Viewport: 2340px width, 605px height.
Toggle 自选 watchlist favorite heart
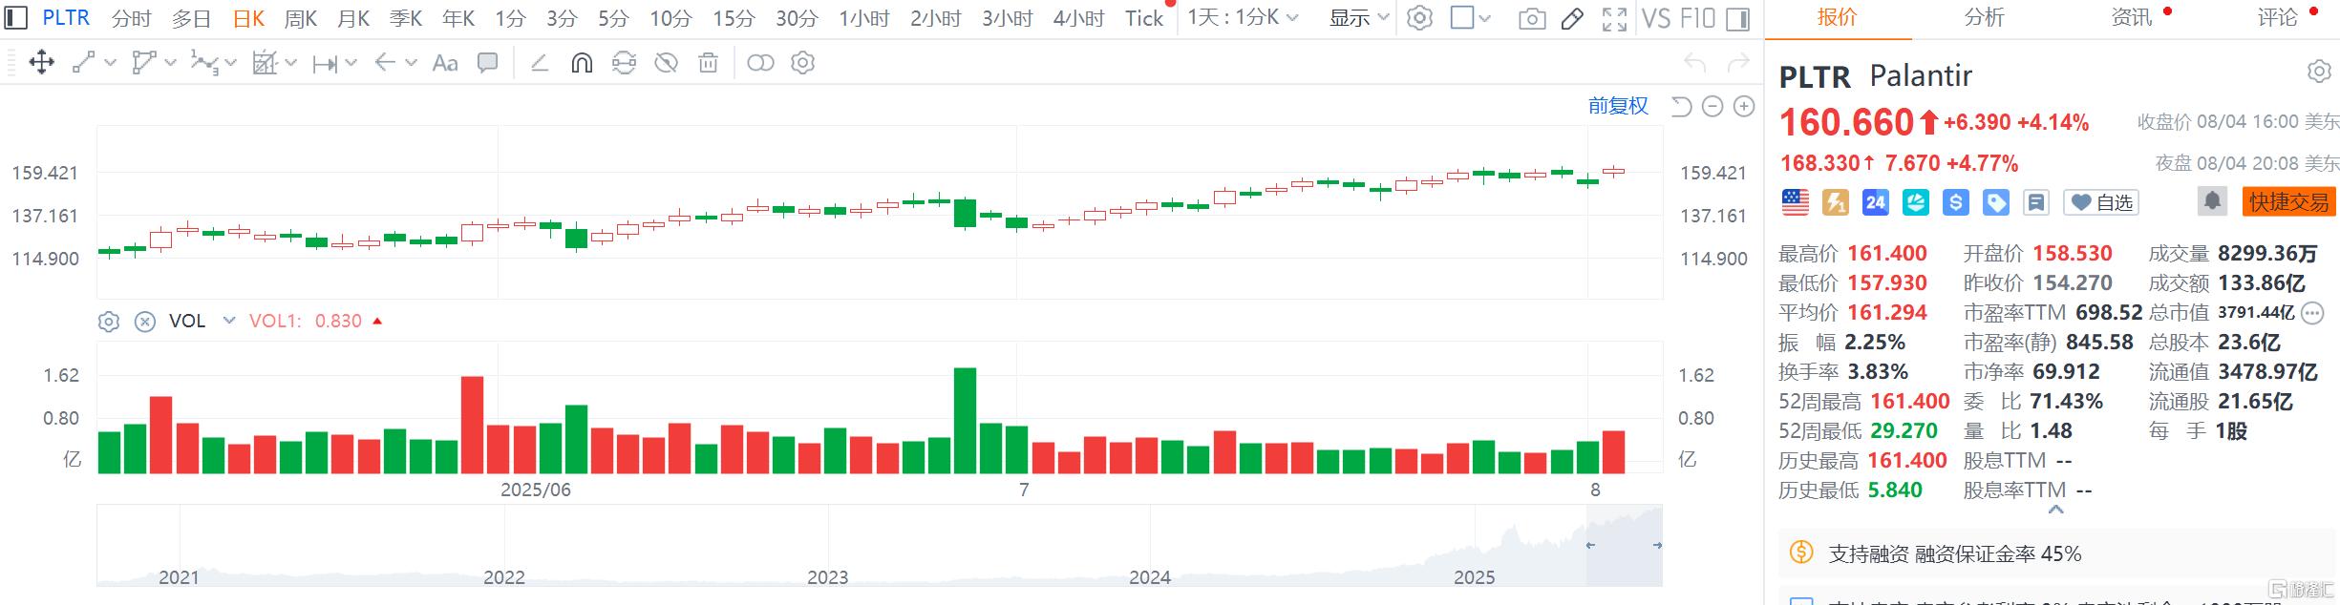(x=2101, y=202)
